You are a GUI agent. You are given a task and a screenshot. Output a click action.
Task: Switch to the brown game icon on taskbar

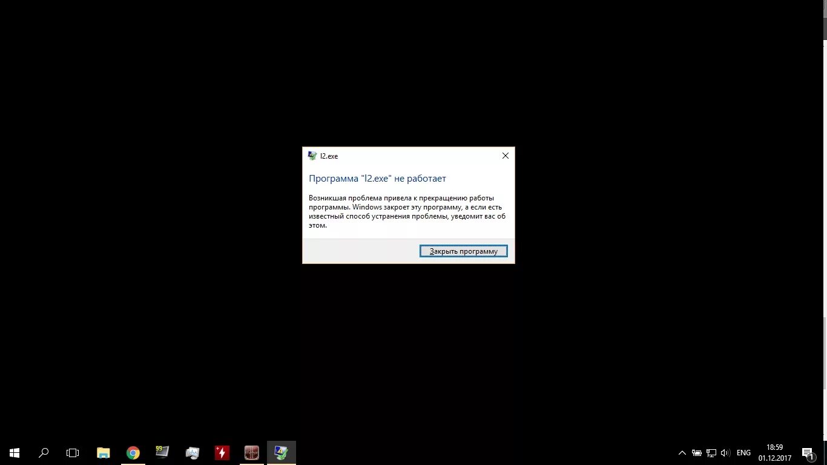[x=252, y=453]
